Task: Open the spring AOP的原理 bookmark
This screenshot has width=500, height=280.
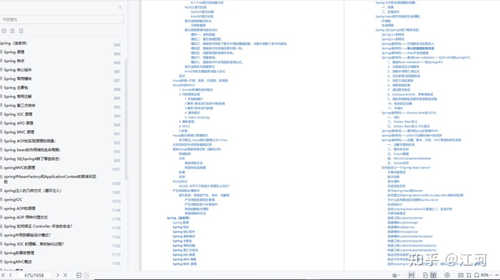Action: click(x=19, y=209)
